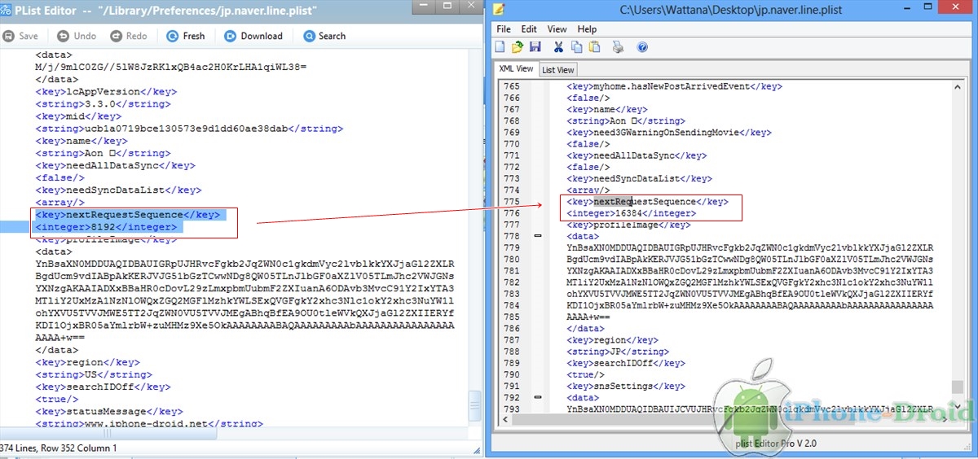Click the integer 8192 line
The image size is (978, 459).
pos(106,226)
